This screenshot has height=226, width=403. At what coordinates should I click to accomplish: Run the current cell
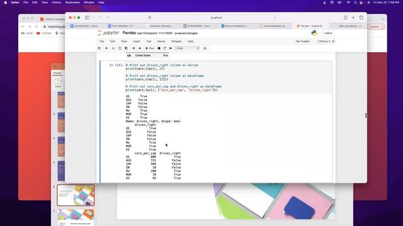click(150, 48)
